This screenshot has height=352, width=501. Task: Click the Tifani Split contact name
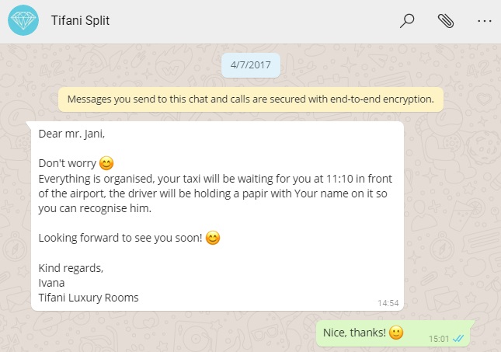pyautogui.click(x=80, y=20)
